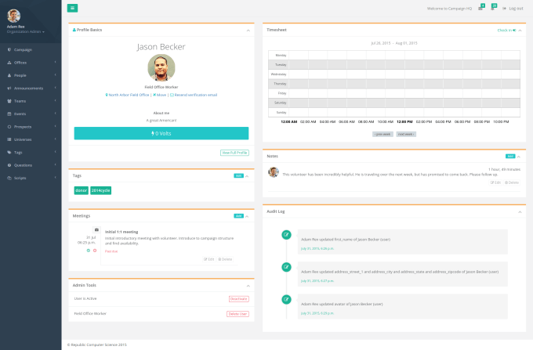The image size is (533, 350).
Task: Click the Scripts sidebar icon
Action: pos(9,178)
